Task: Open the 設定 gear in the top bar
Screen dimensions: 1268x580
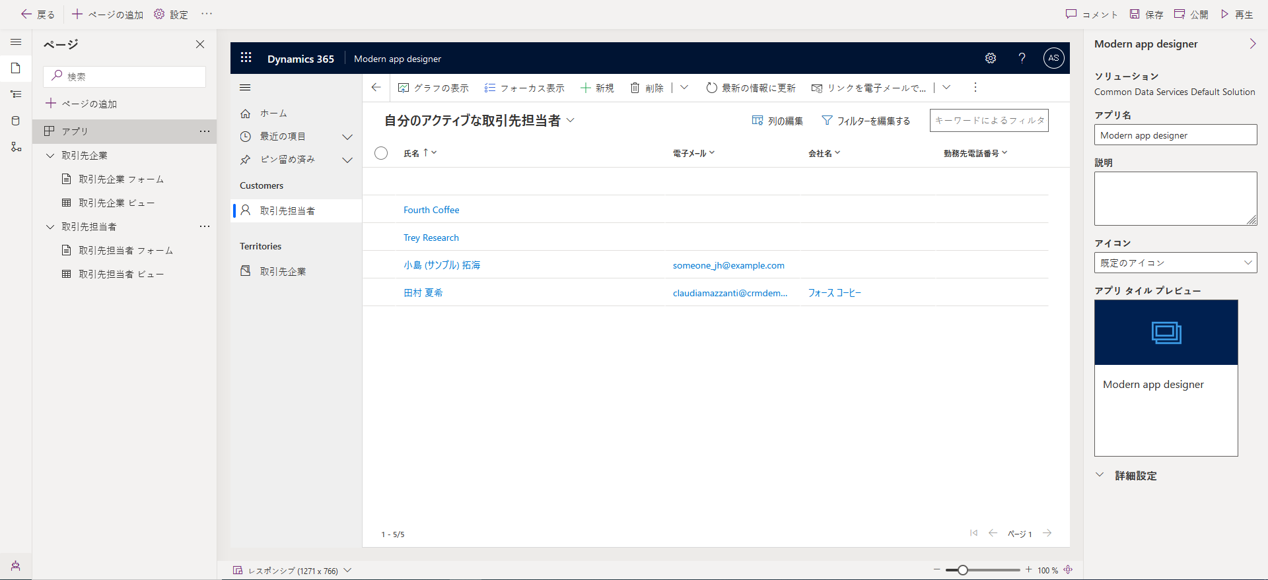Action: pyautogui.click(x=171, y=14)
